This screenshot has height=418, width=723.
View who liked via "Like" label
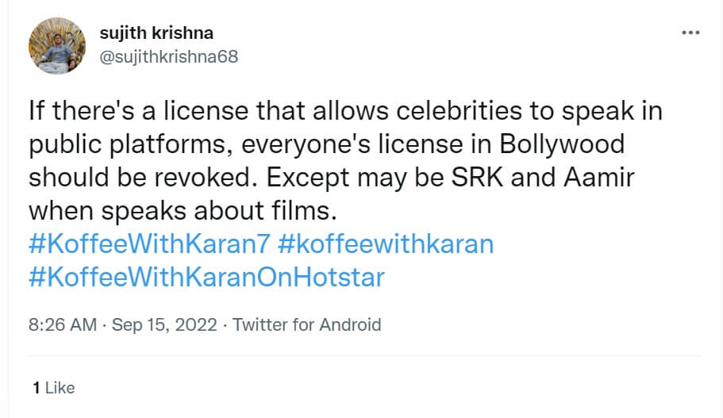60,388
